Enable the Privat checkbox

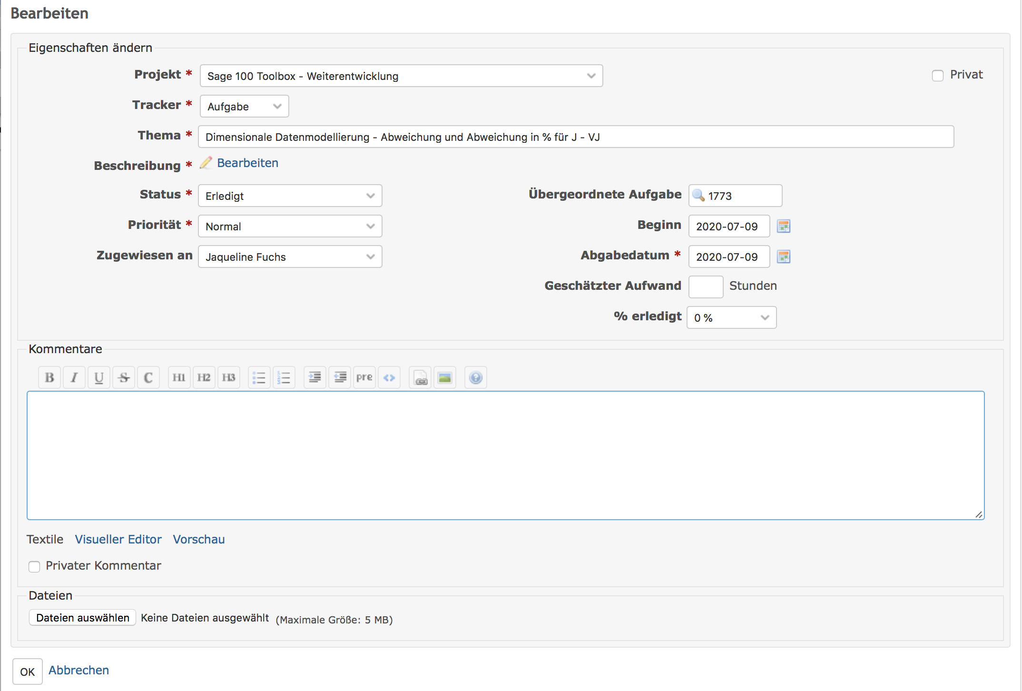pyautogui.click(x=937, y=76)
